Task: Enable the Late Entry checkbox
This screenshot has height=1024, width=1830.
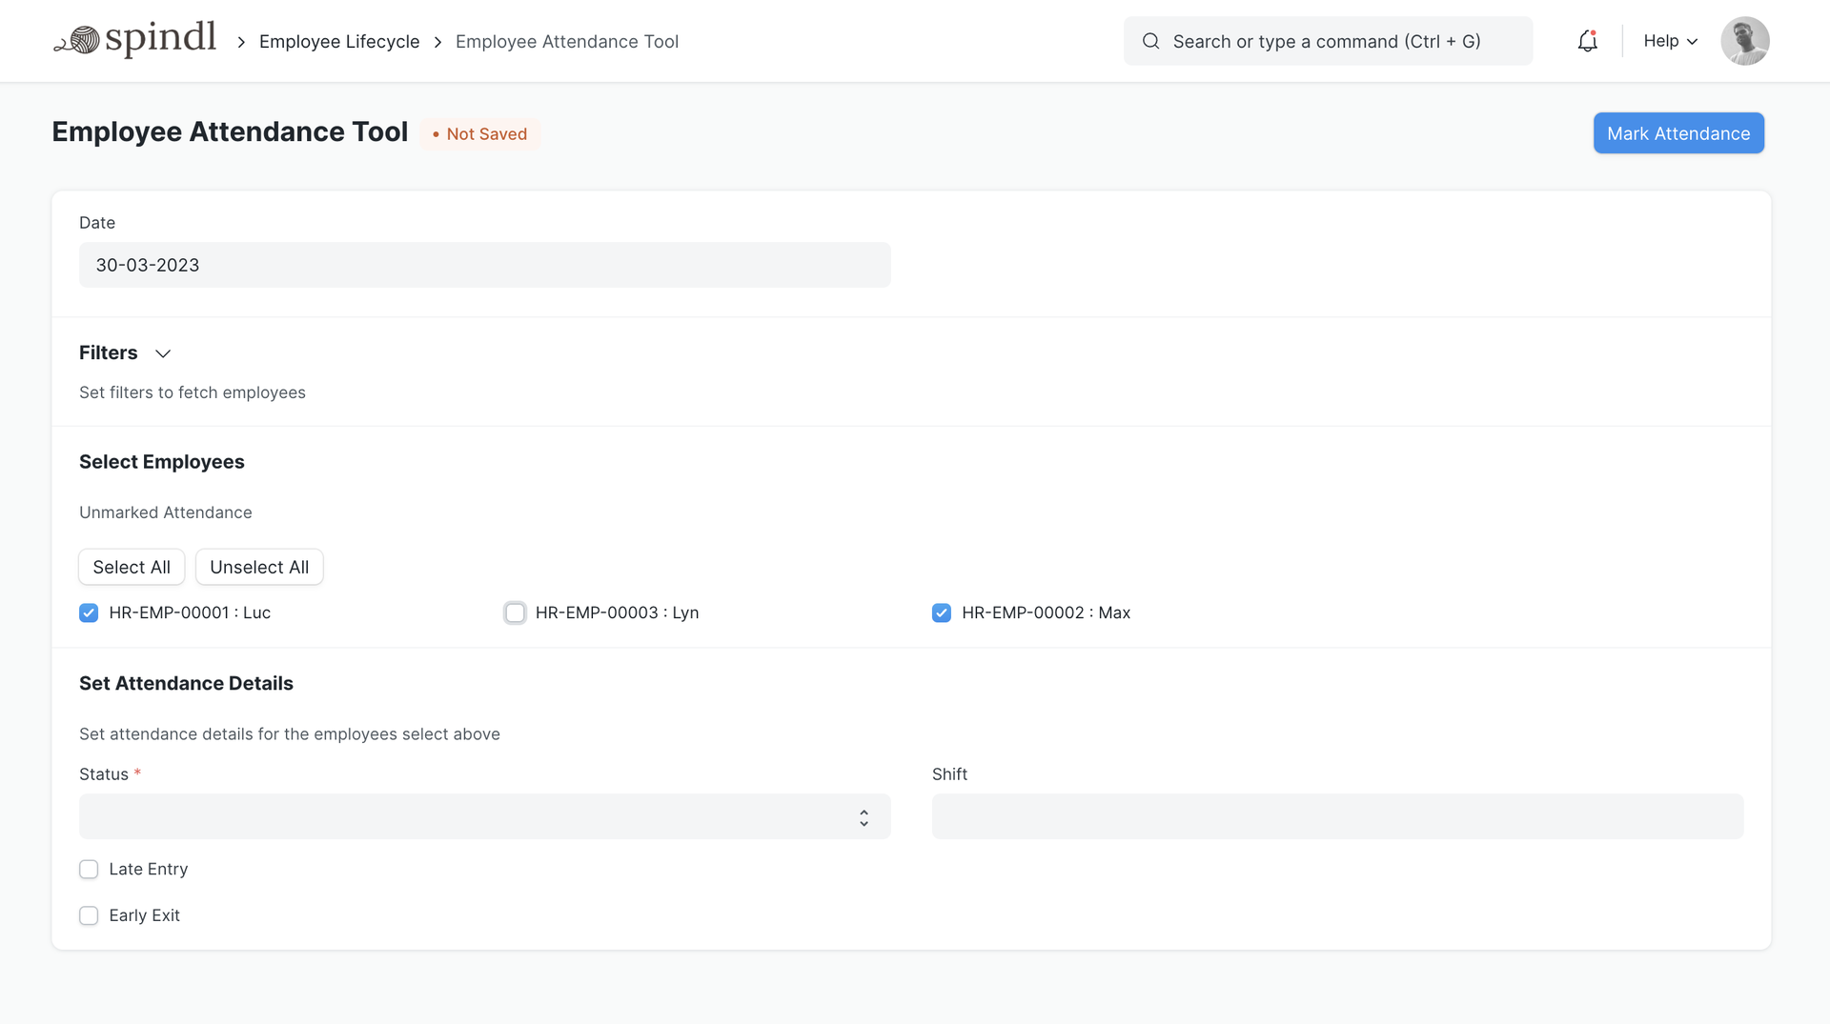Action: click(x=89, y=869)
